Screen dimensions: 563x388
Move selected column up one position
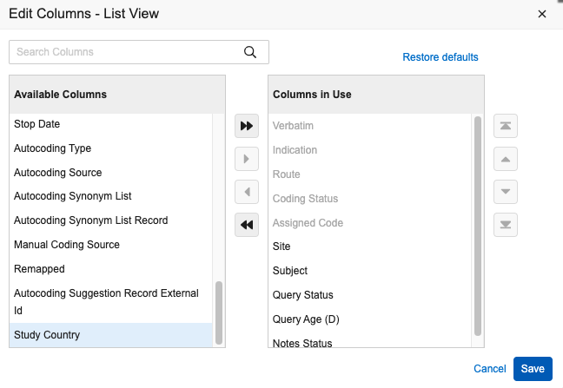coord(505,159)
